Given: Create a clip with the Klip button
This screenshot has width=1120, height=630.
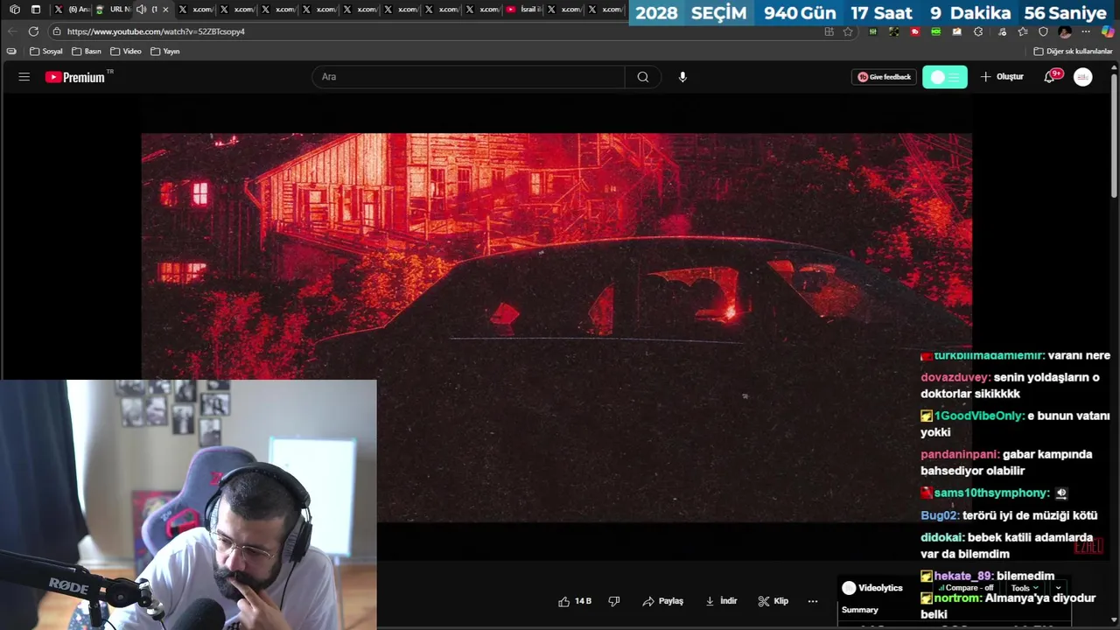Looking at the screenshot, I should pos(773,601).
